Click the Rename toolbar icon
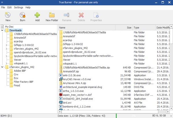Image resolution: width=173 pixels, height=118 pixels. point(66,15)
